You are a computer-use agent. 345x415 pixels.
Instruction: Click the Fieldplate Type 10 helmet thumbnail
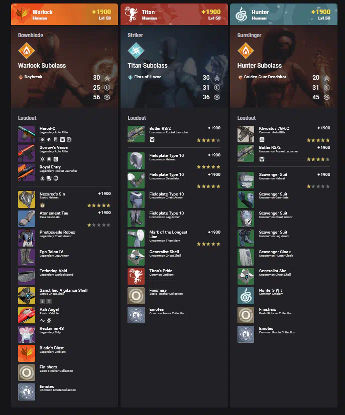[x=136, y=161]
